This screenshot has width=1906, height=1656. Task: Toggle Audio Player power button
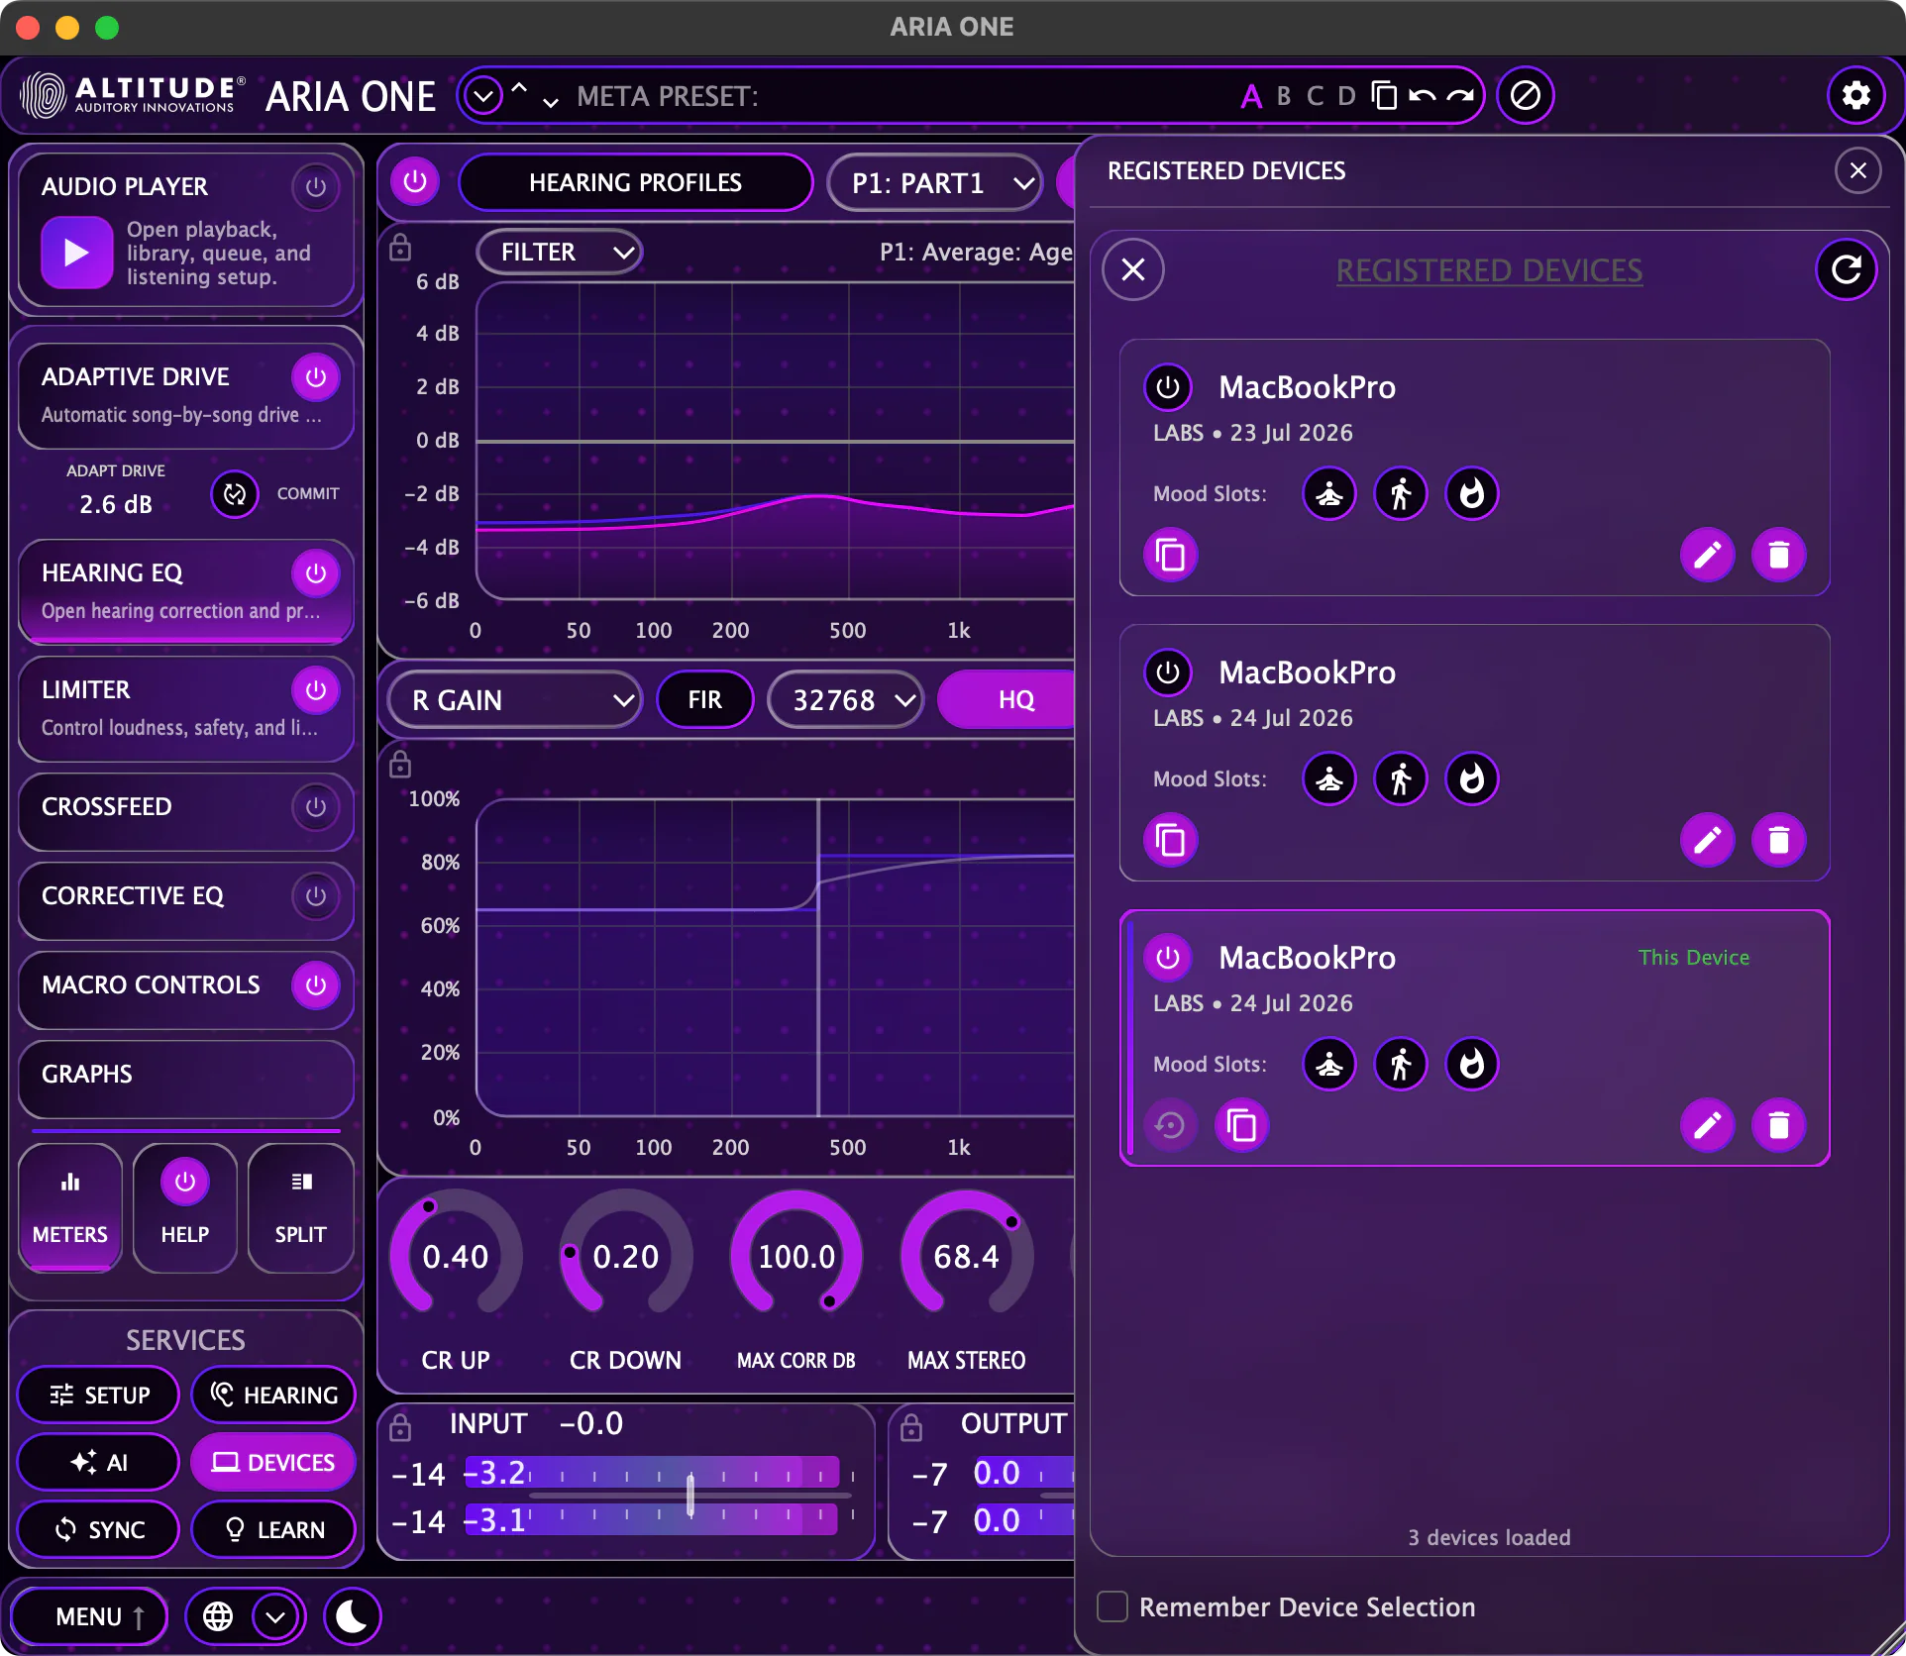point(316,186)
